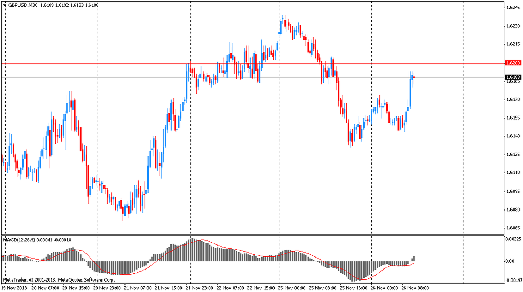Click the 22 Nov 07:00 time label

(x=230, y=288)
